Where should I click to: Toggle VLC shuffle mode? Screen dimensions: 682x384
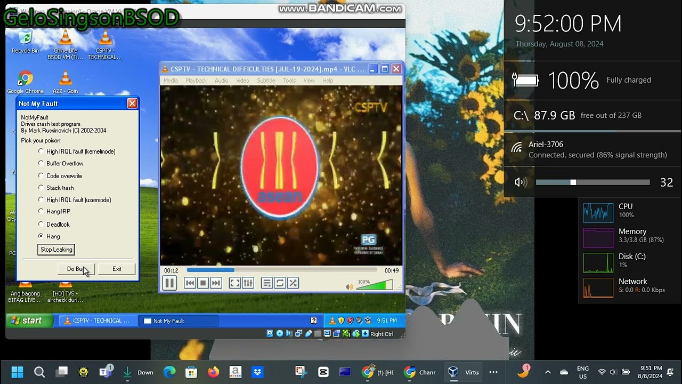coord(293,283)
